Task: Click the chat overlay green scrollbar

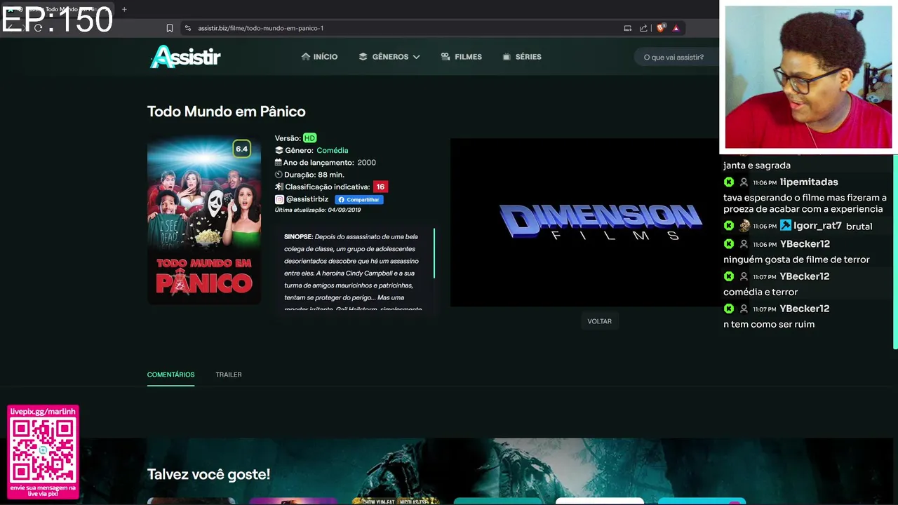Action: (895, 252)
